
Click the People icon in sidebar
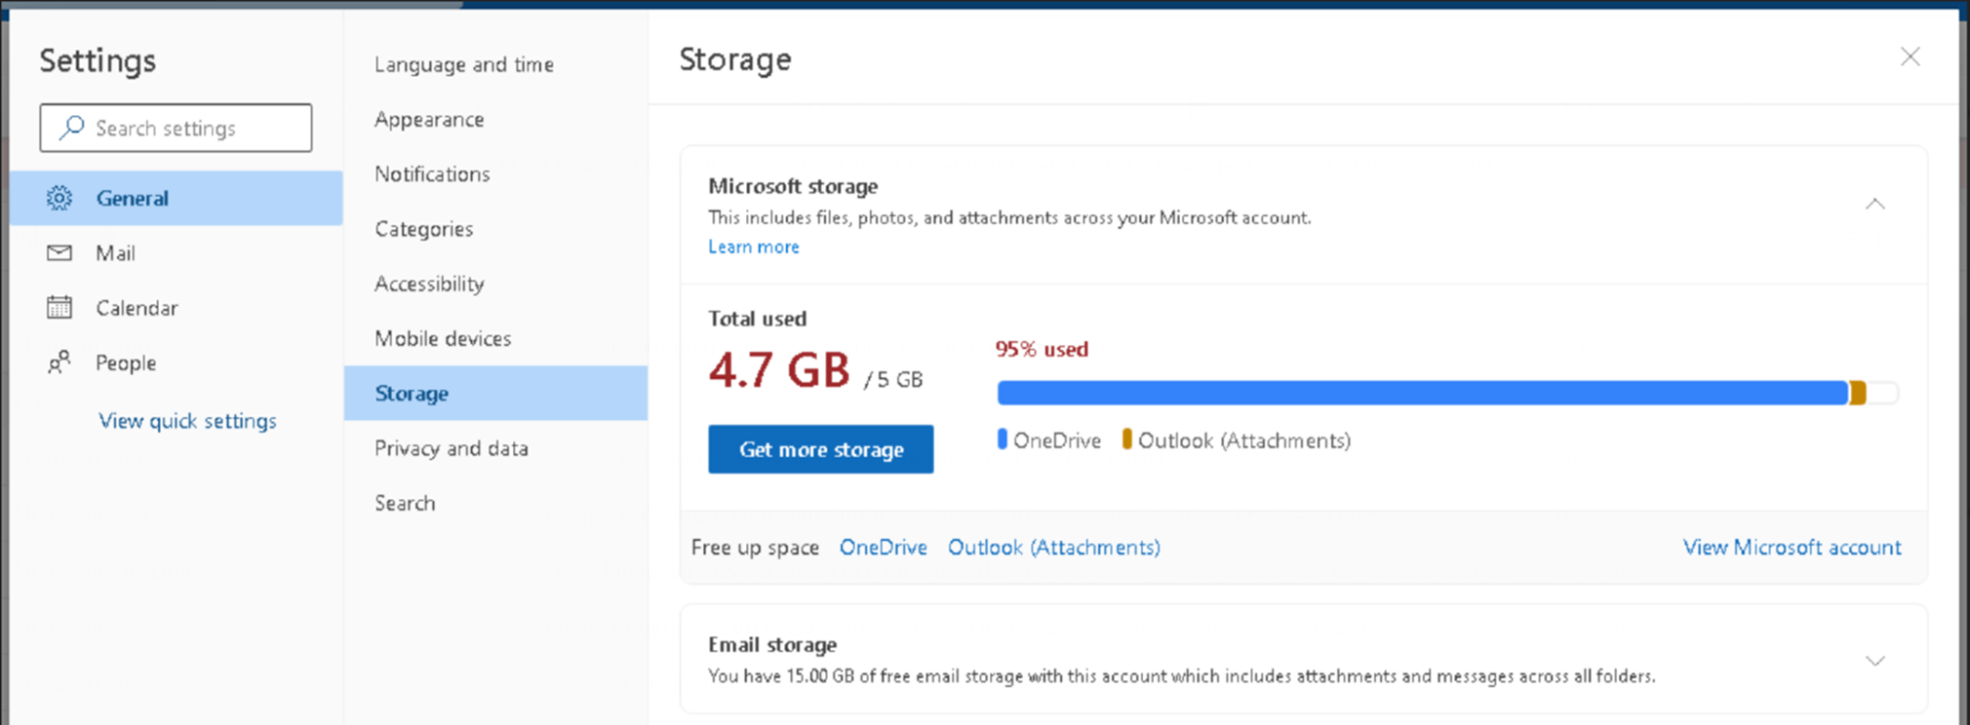point(59,362)
